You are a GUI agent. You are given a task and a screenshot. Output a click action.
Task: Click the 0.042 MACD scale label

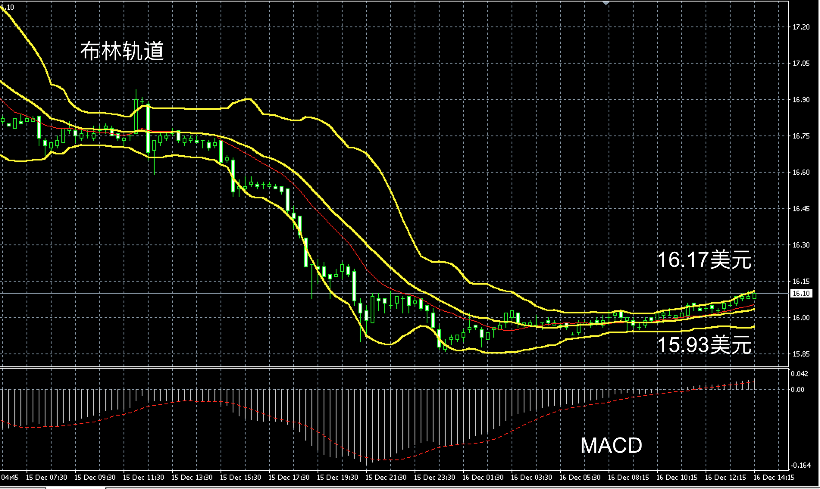click(x=799, y=374)
